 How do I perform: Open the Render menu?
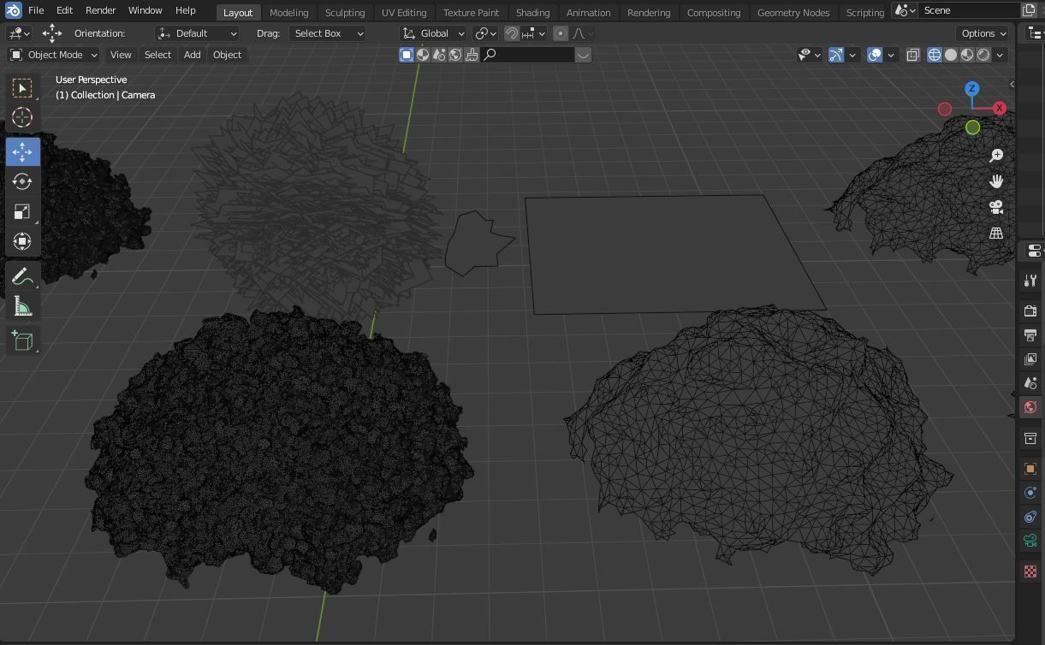[x=100, y=10]
